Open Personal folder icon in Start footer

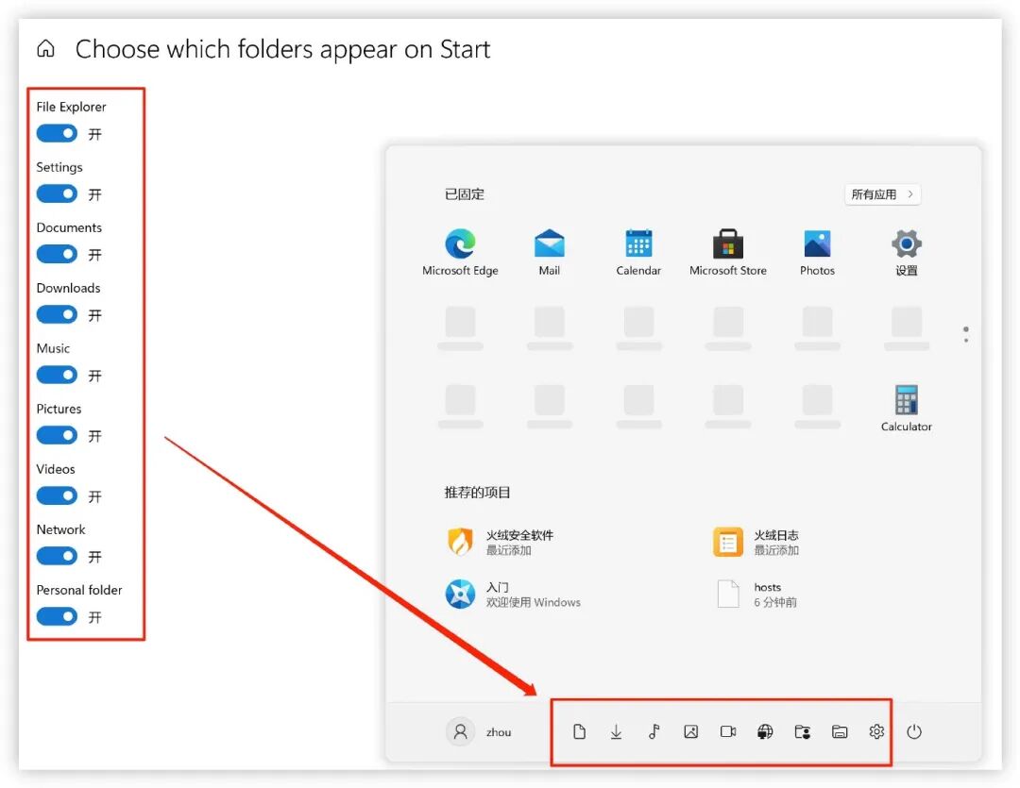coord(802,732)
